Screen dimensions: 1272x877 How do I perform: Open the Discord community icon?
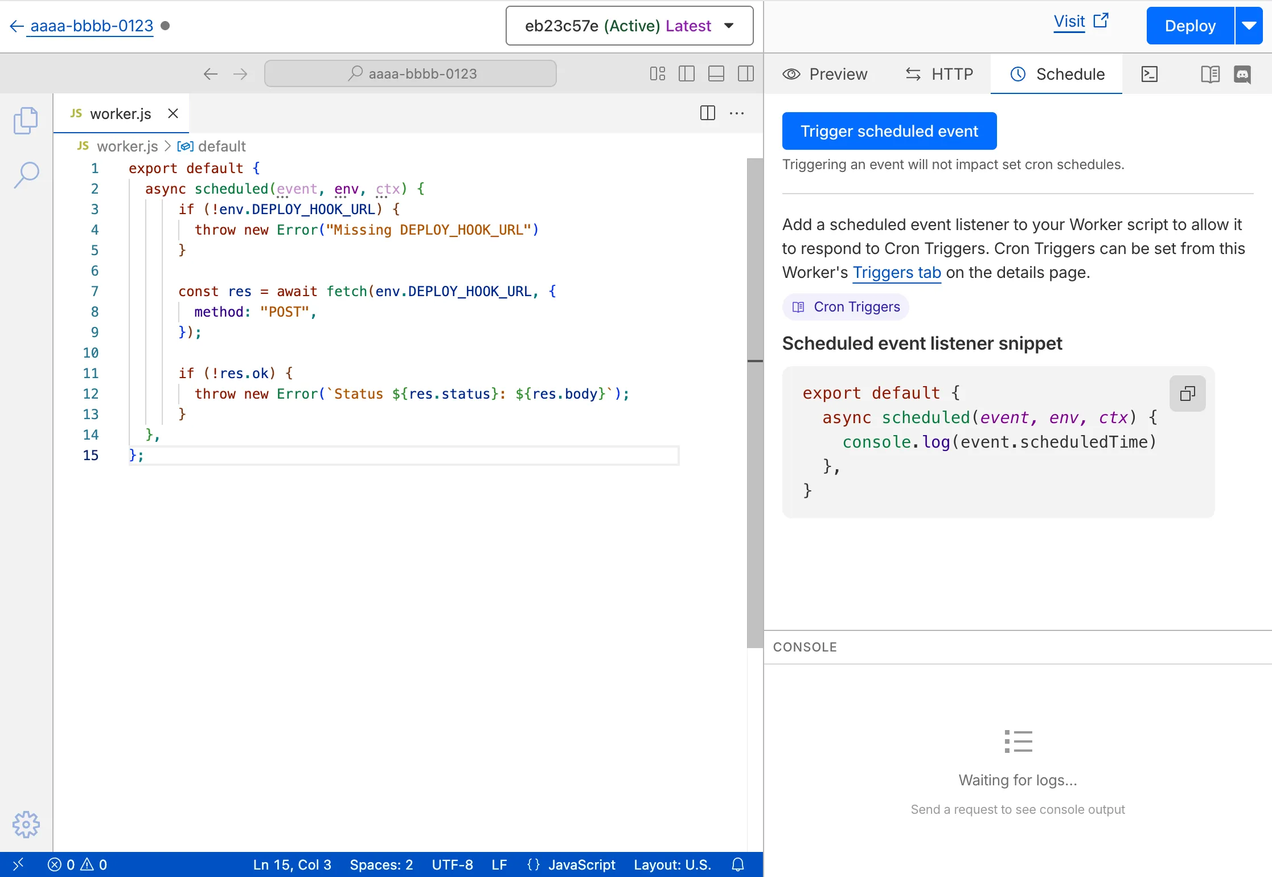click(1242, 74)
